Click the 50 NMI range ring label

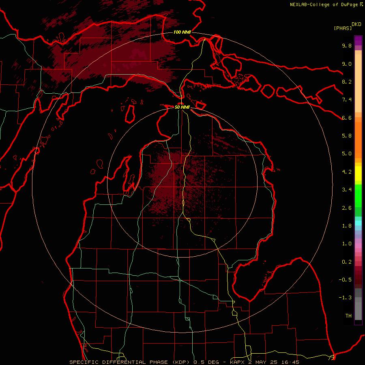point(182,107)
